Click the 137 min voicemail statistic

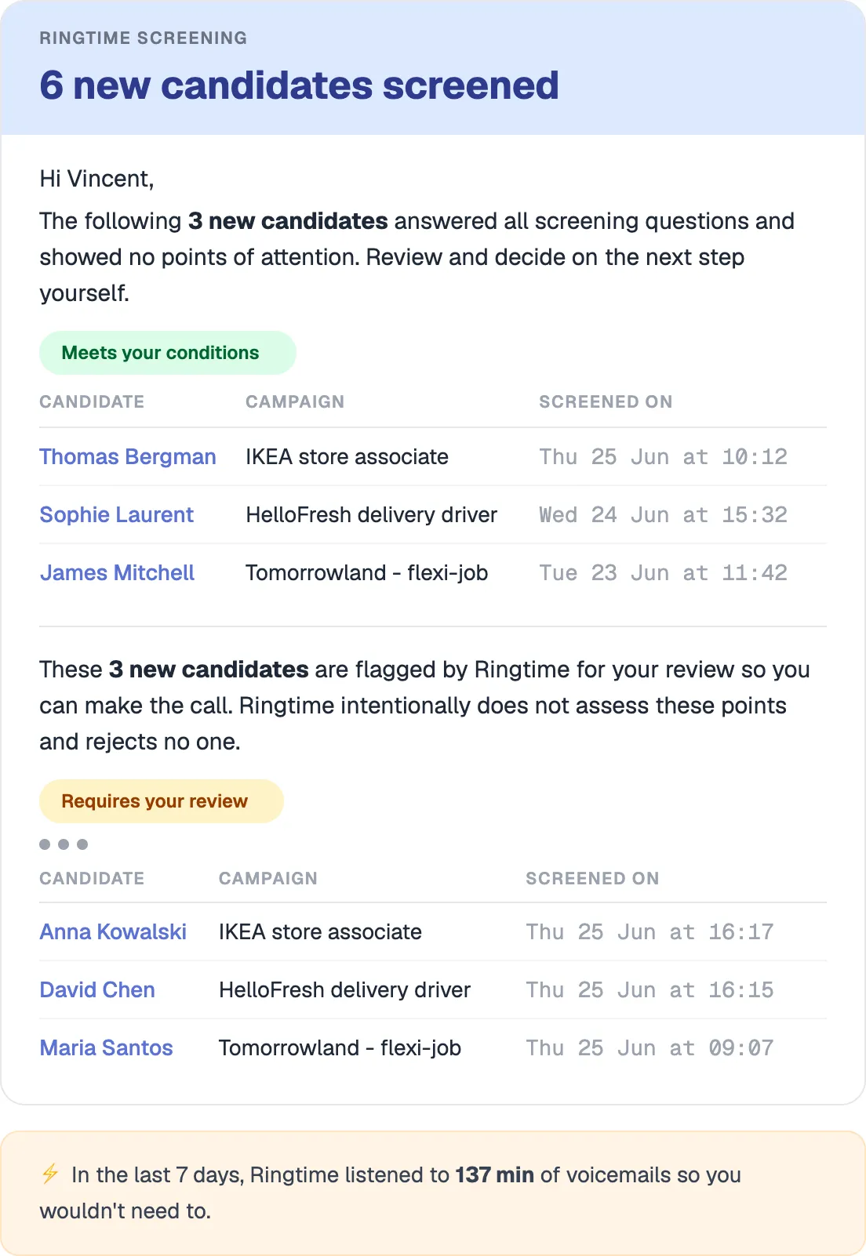495,1174
